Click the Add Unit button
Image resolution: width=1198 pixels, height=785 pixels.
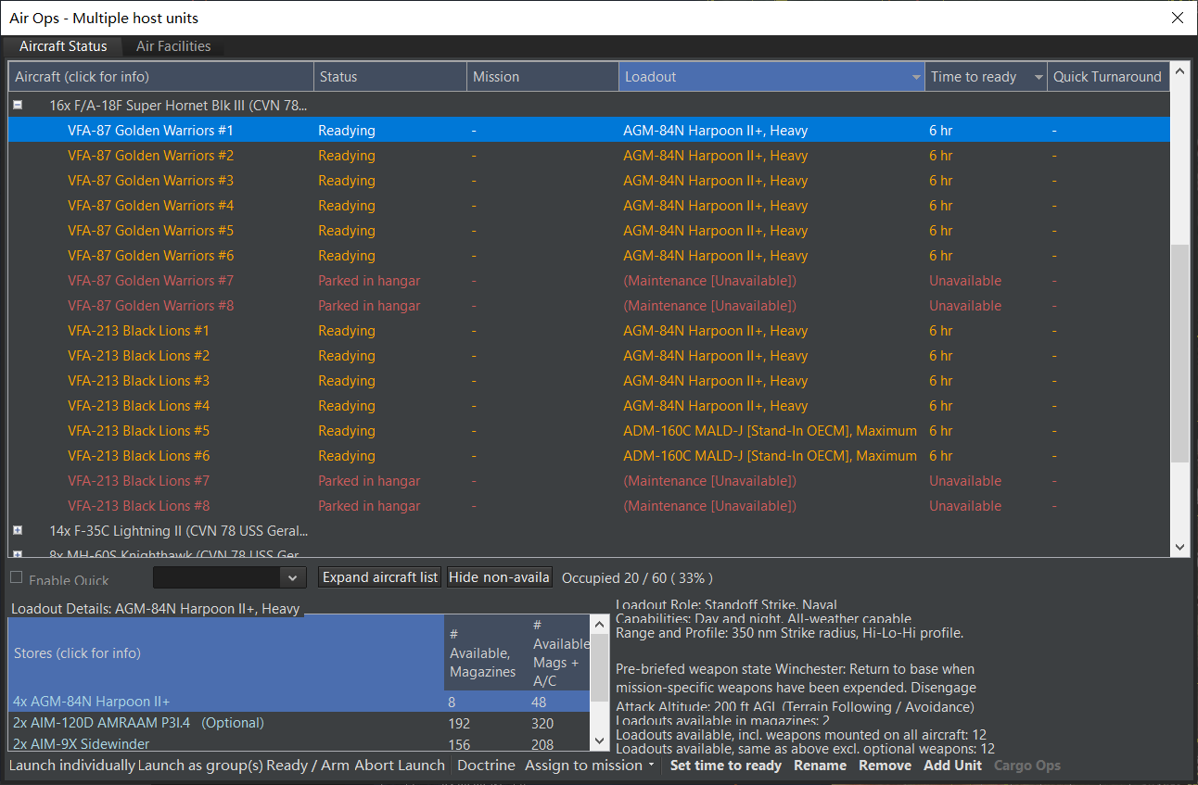pyautogui.click(x=952, y=766)
